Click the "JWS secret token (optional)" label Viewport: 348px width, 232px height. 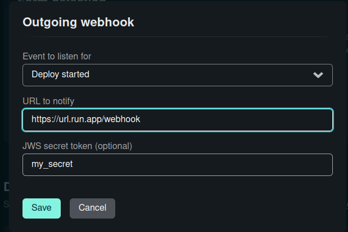coord(77,146)
